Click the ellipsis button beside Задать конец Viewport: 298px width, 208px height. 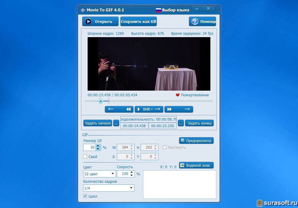click(x=181, y=123)
